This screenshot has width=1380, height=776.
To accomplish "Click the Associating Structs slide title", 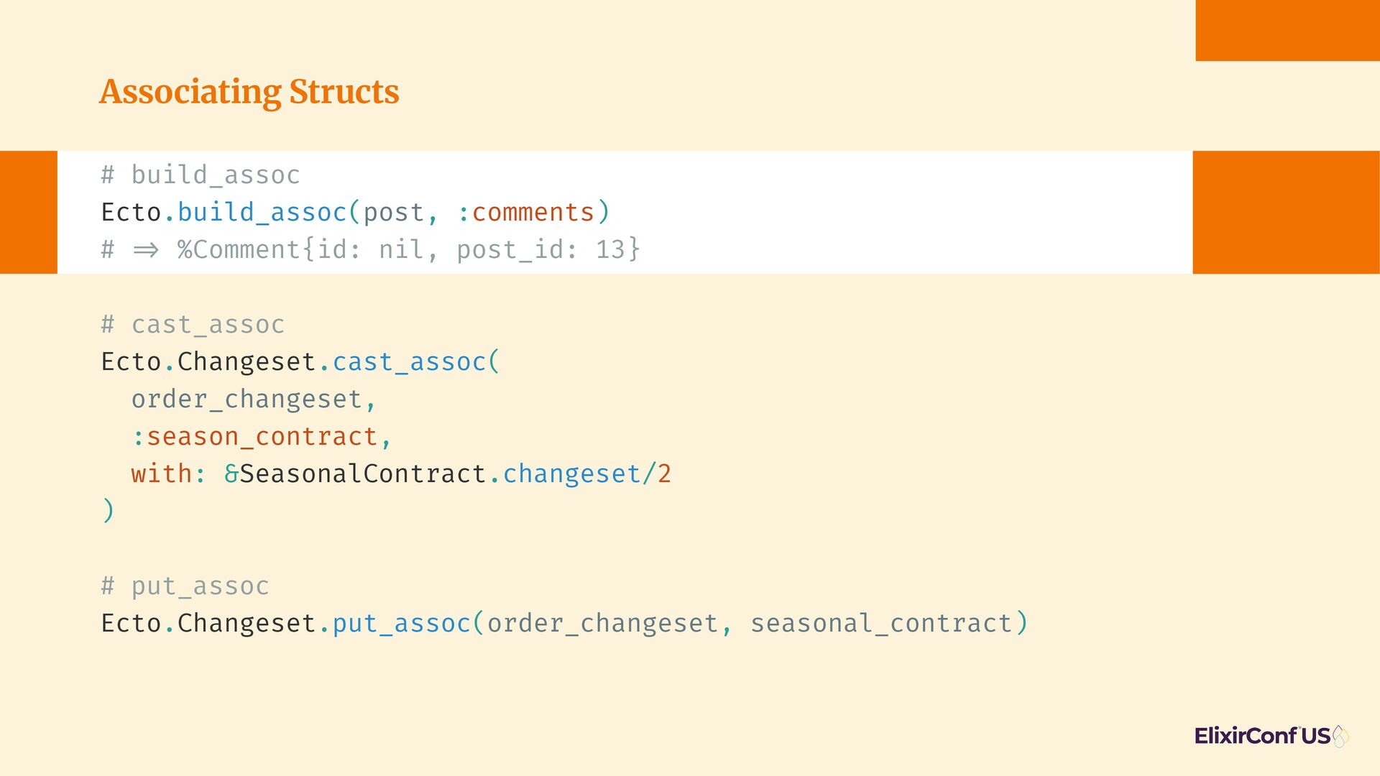I will [249, 92].
